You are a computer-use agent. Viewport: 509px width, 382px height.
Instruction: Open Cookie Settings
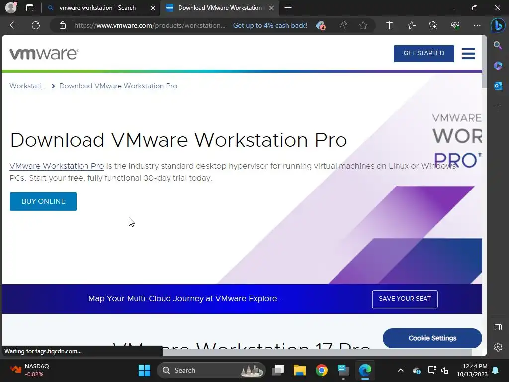tap(432, 338)
